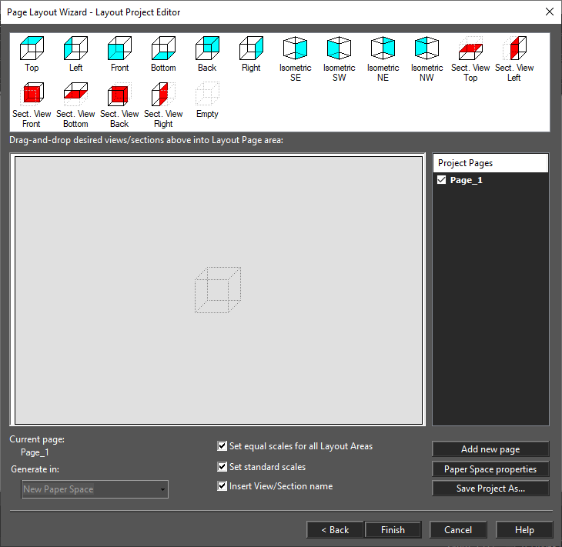Disable Insert View/Section name checkbox
The height and width of the screenshot is (547, 562).
pos(222,486)
